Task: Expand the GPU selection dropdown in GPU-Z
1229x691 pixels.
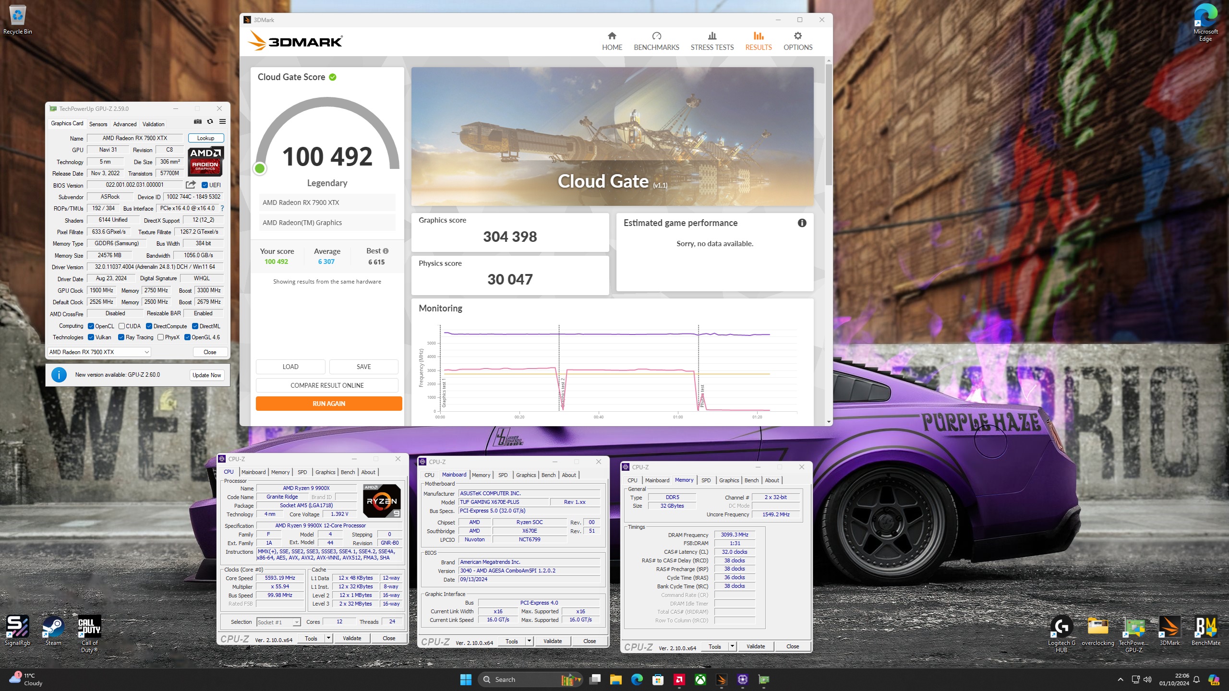Action: (x=99, y=352)
